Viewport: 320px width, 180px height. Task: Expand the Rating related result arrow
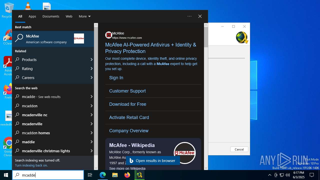coord(91,68)
